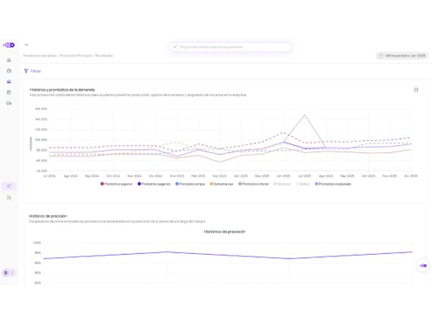432x324 pixels.
Task: Open the home icon in the sidebar
Action: 9,60
